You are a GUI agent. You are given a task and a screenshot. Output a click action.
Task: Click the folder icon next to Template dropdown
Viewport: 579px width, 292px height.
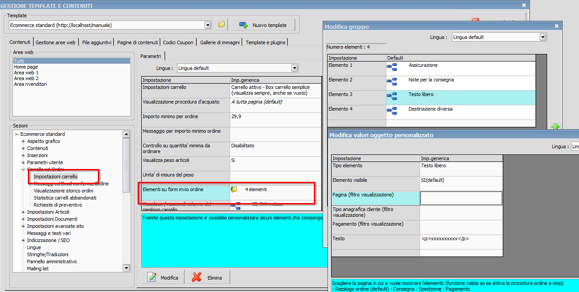[222, 25]
